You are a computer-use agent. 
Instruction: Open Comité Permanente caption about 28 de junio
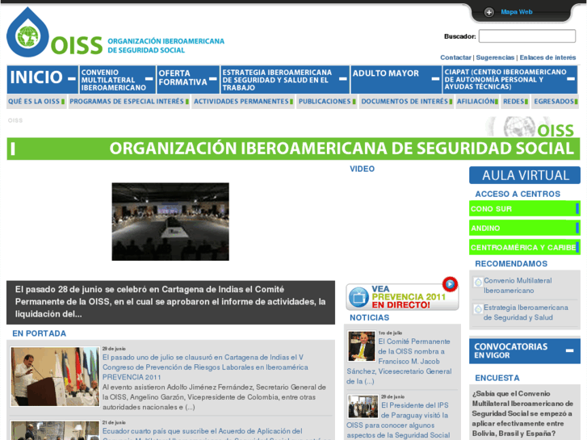170,302
